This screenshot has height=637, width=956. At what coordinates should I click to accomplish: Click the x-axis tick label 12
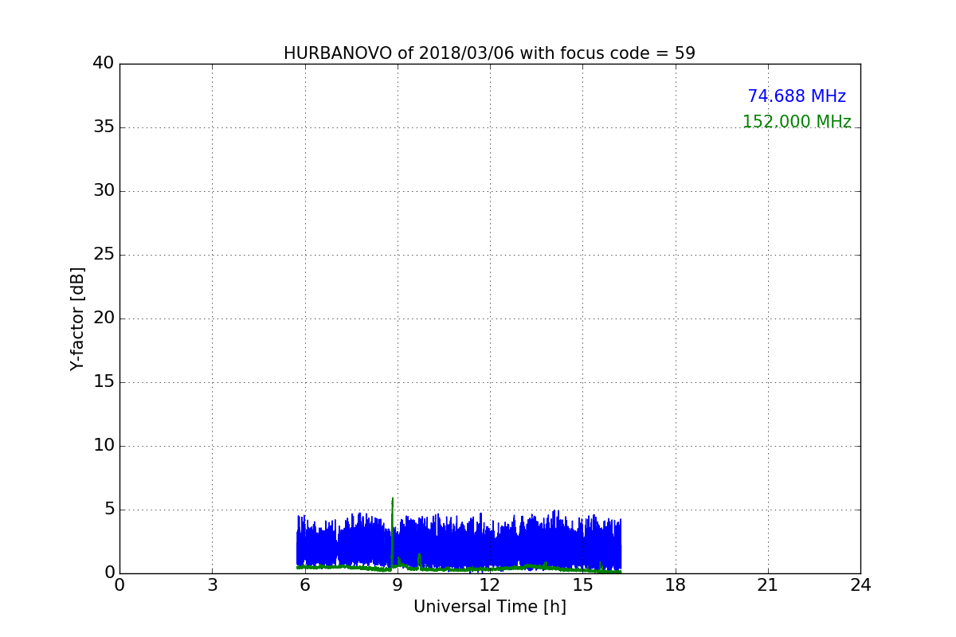[x=490, y=585]
